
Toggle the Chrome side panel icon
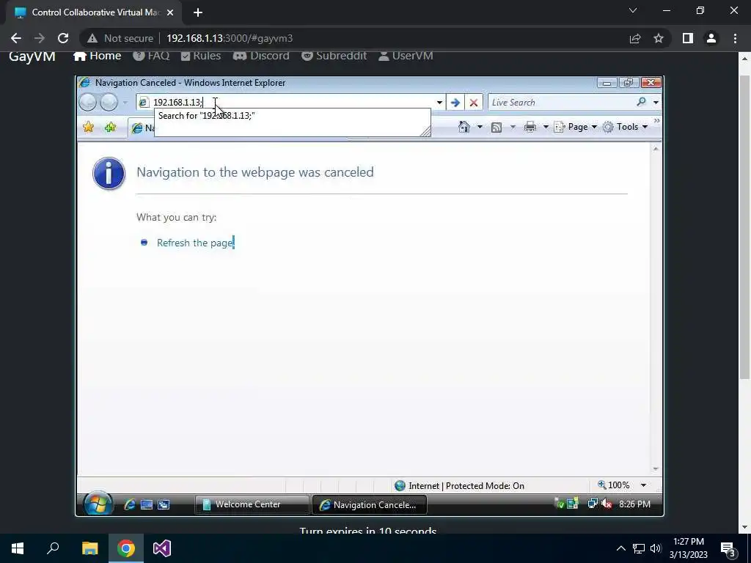(688, 38)
